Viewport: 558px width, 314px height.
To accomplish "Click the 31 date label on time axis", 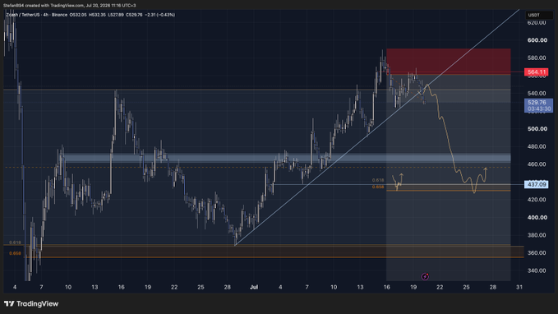I will 519,287.
